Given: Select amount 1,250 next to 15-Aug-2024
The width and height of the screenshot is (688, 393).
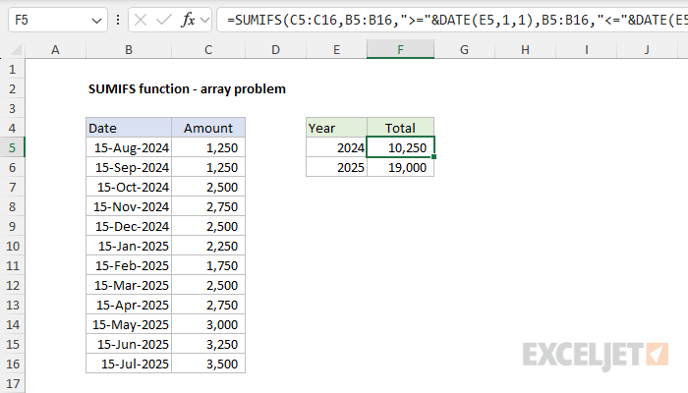Looking at the screenshot, I should pos(208,147).
